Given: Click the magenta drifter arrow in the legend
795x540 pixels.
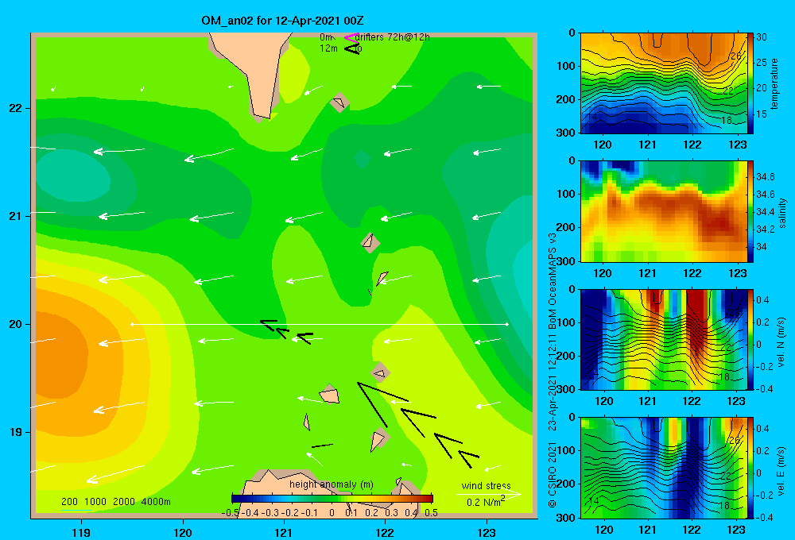Looking at the screenshot, I should tap(351, 37).
